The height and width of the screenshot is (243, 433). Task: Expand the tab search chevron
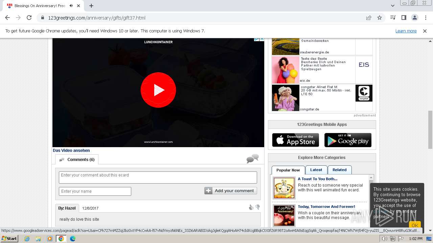pos(393,6)
